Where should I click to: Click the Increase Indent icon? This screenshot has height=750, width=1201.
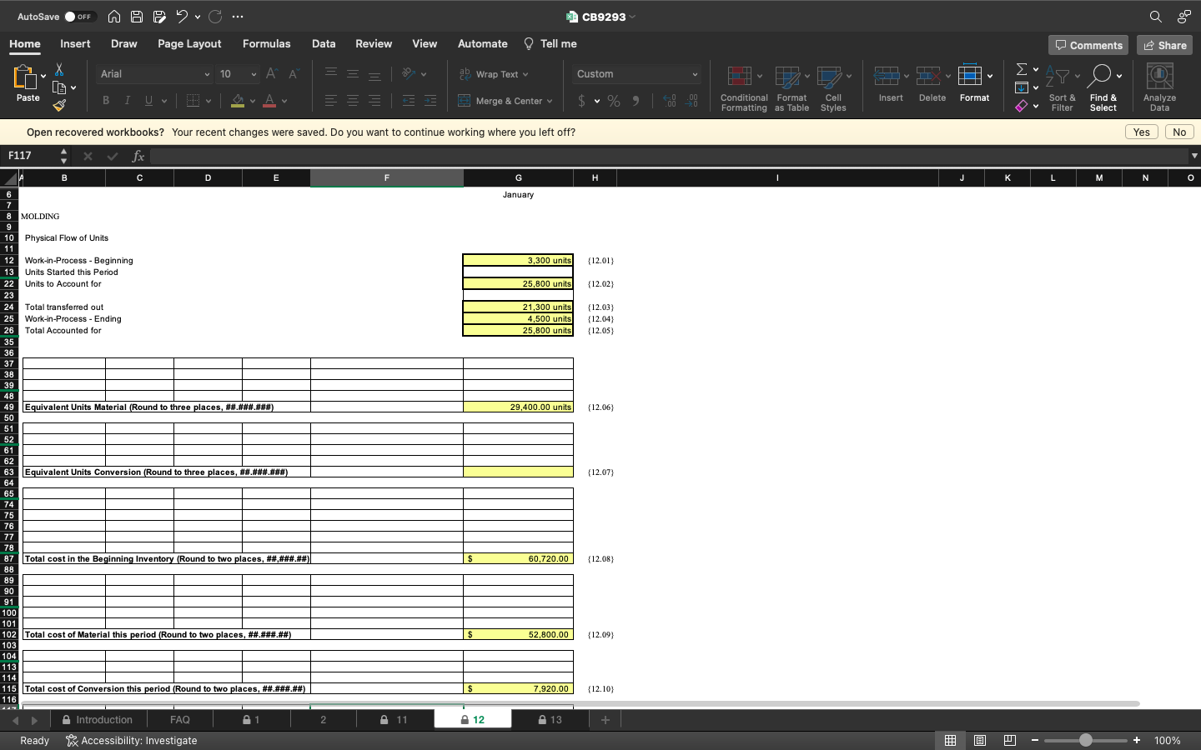pyautogui.click(x=430, y=101)
